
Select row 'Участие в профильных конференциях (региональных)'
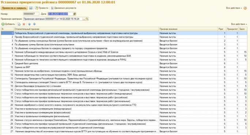[x=124, y=116]
